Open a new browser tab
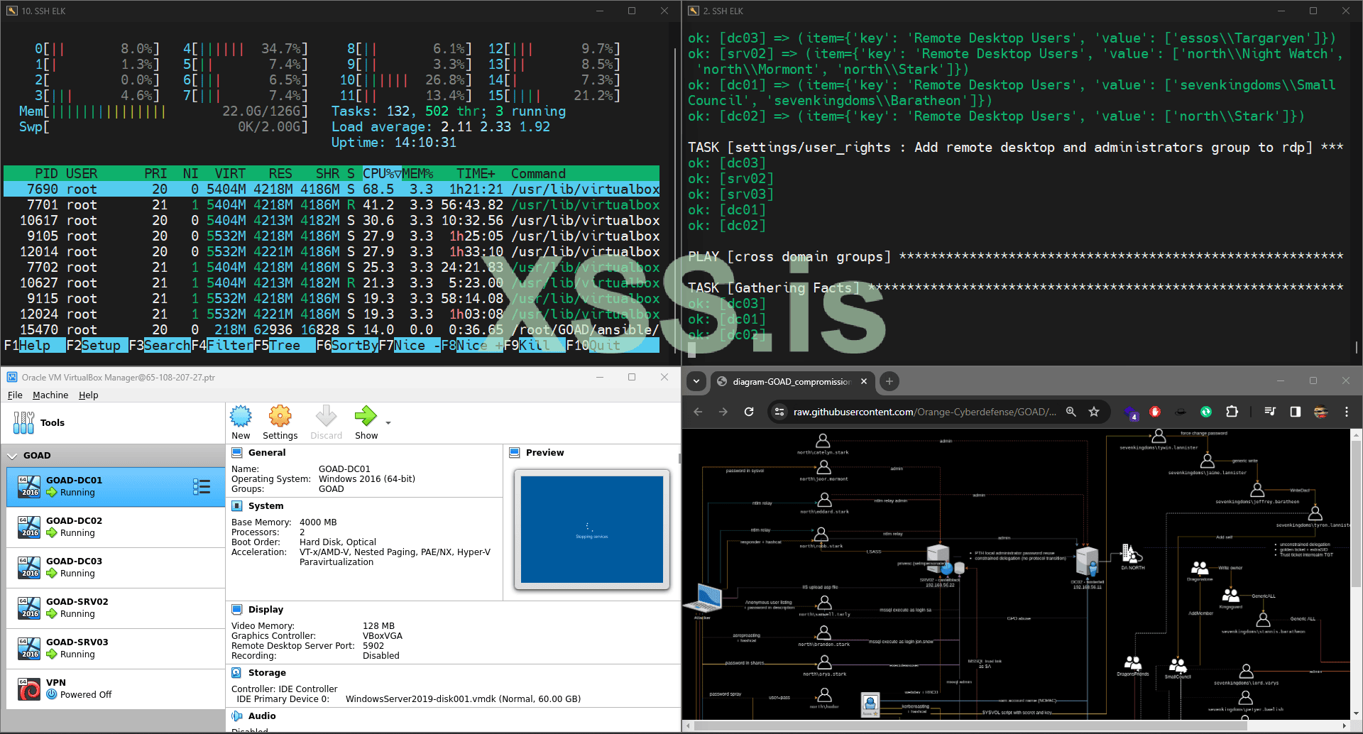 pos(889,381)
